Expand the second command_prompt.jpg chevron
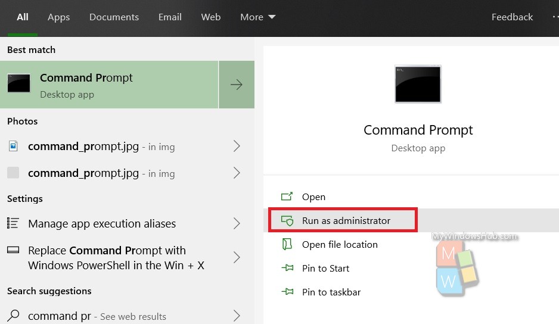 (x=237, y=173)
